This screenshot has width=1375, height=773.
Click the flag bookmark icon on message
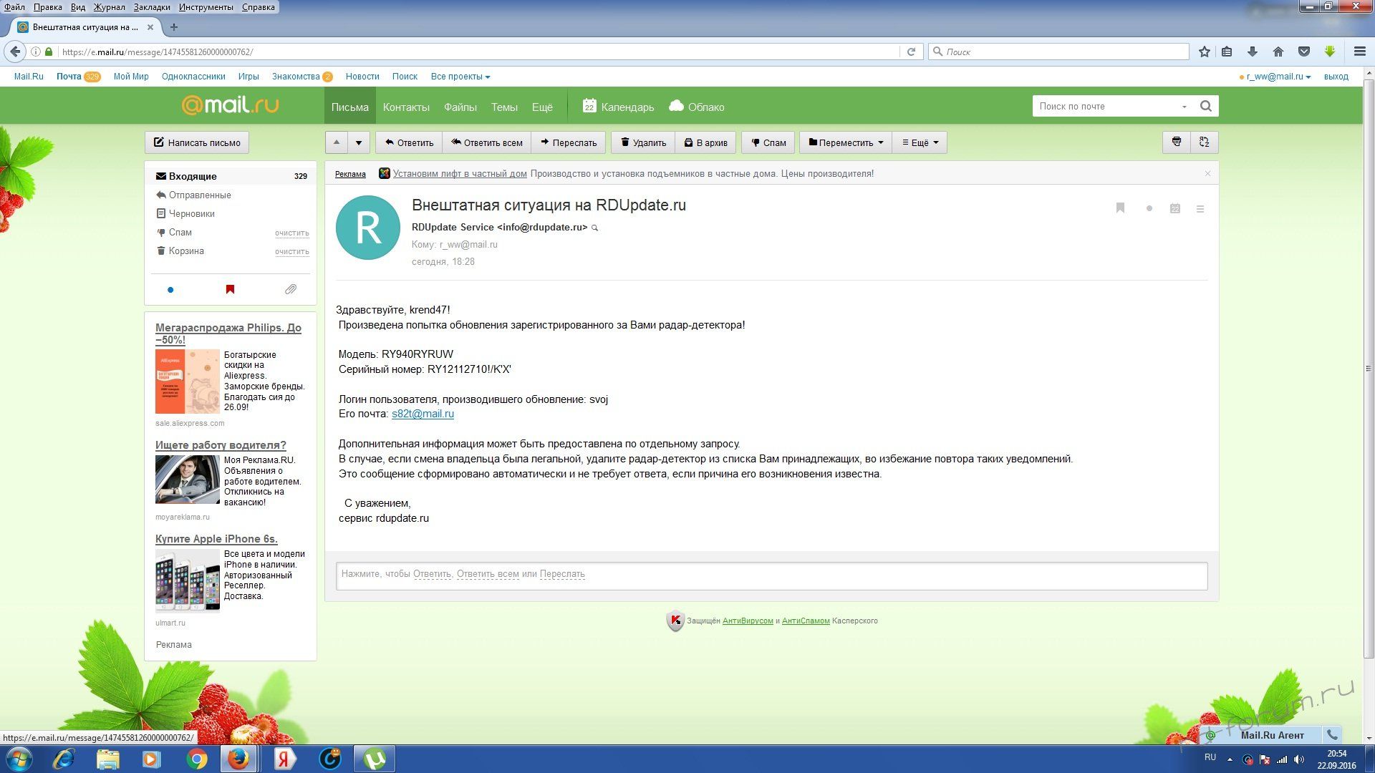pos(1120,208)
